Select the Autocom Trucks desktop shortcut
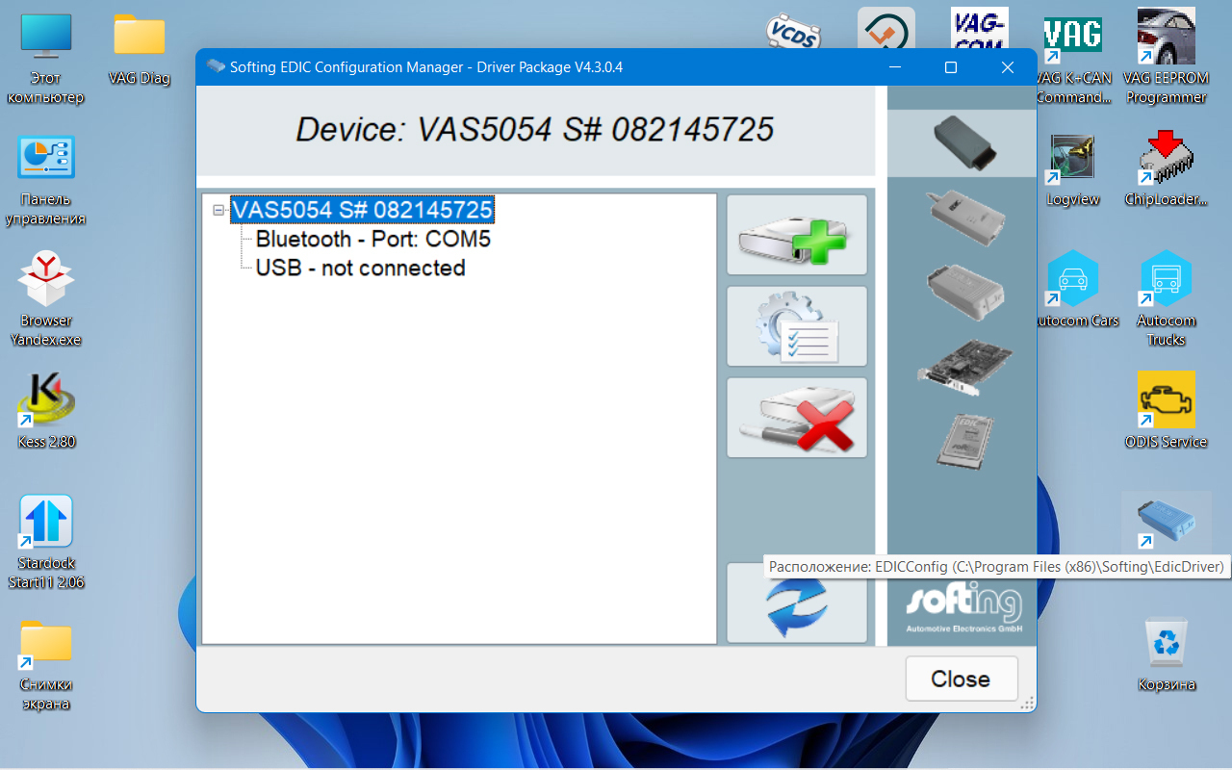Image resolution: width=1232 pixels, height=770 pixels. coord(1166,300)
